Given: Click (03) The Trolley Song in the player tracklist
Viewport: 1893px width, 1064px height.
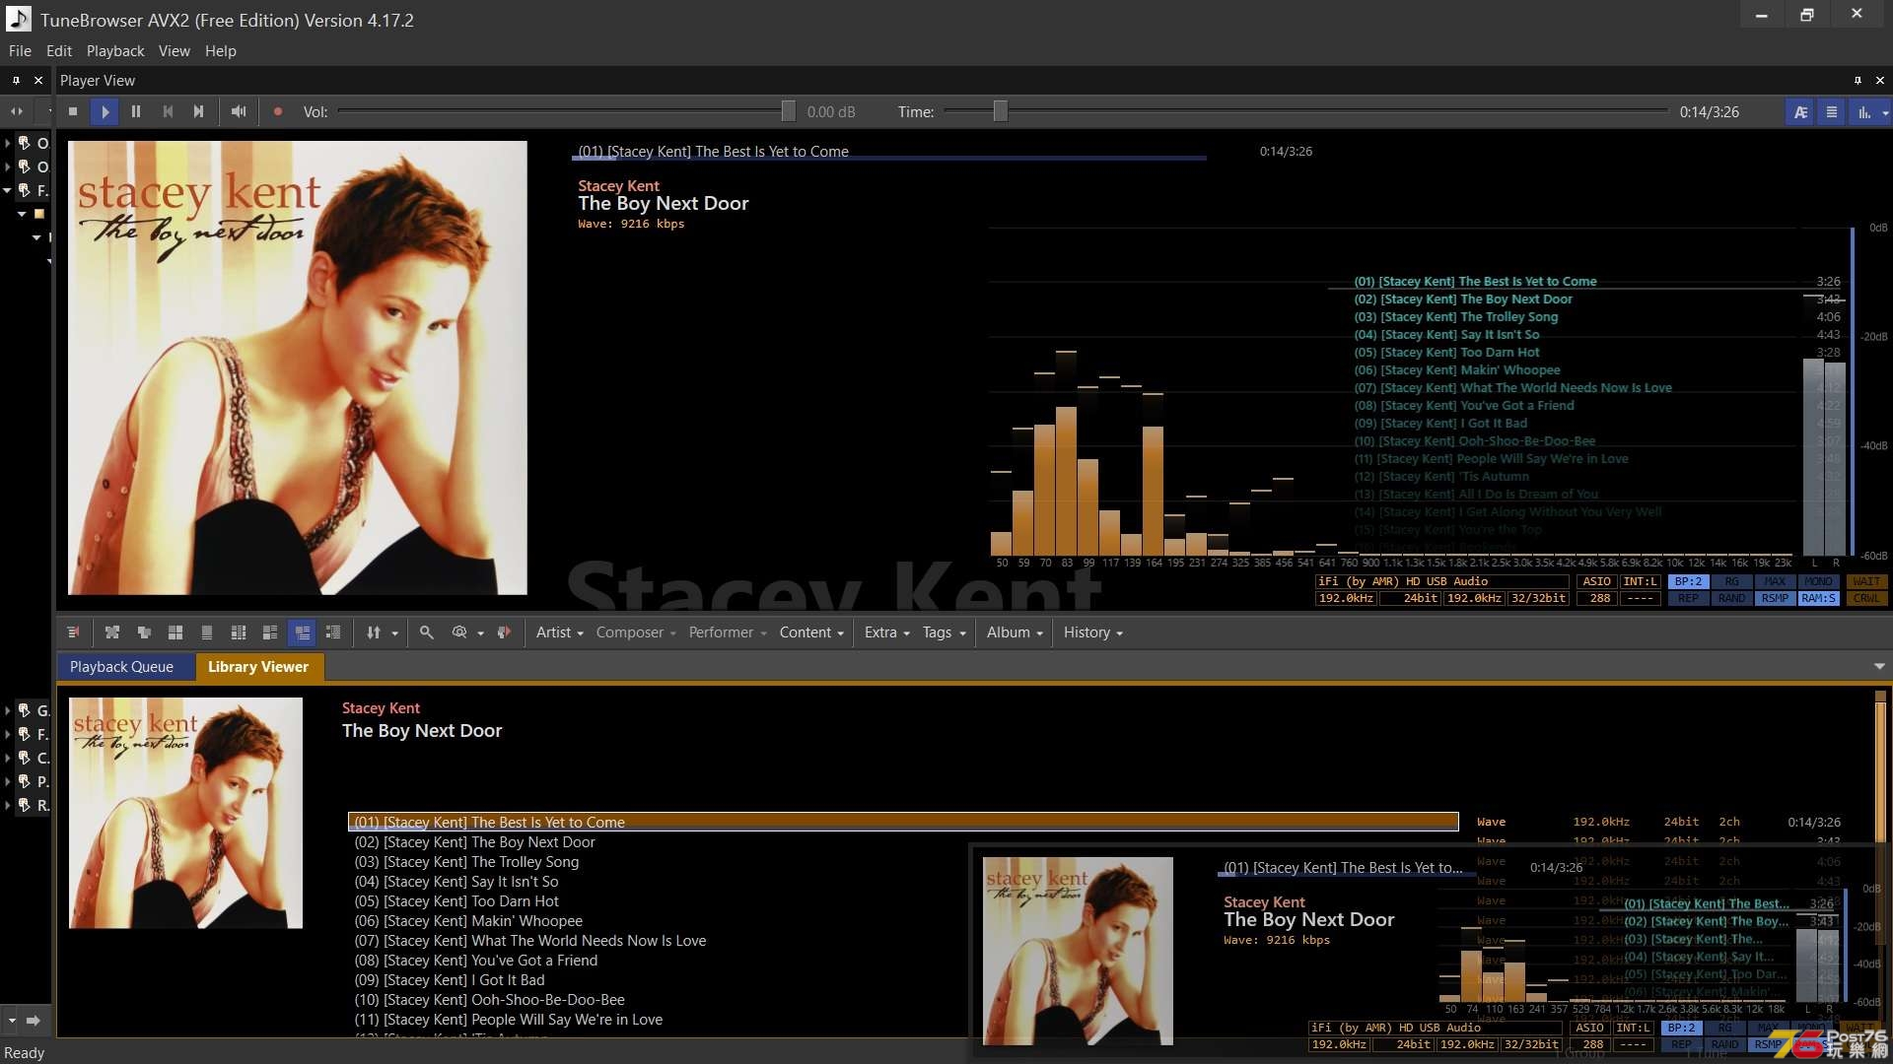Looking at the screenshot, I should tap(1456, 317).
